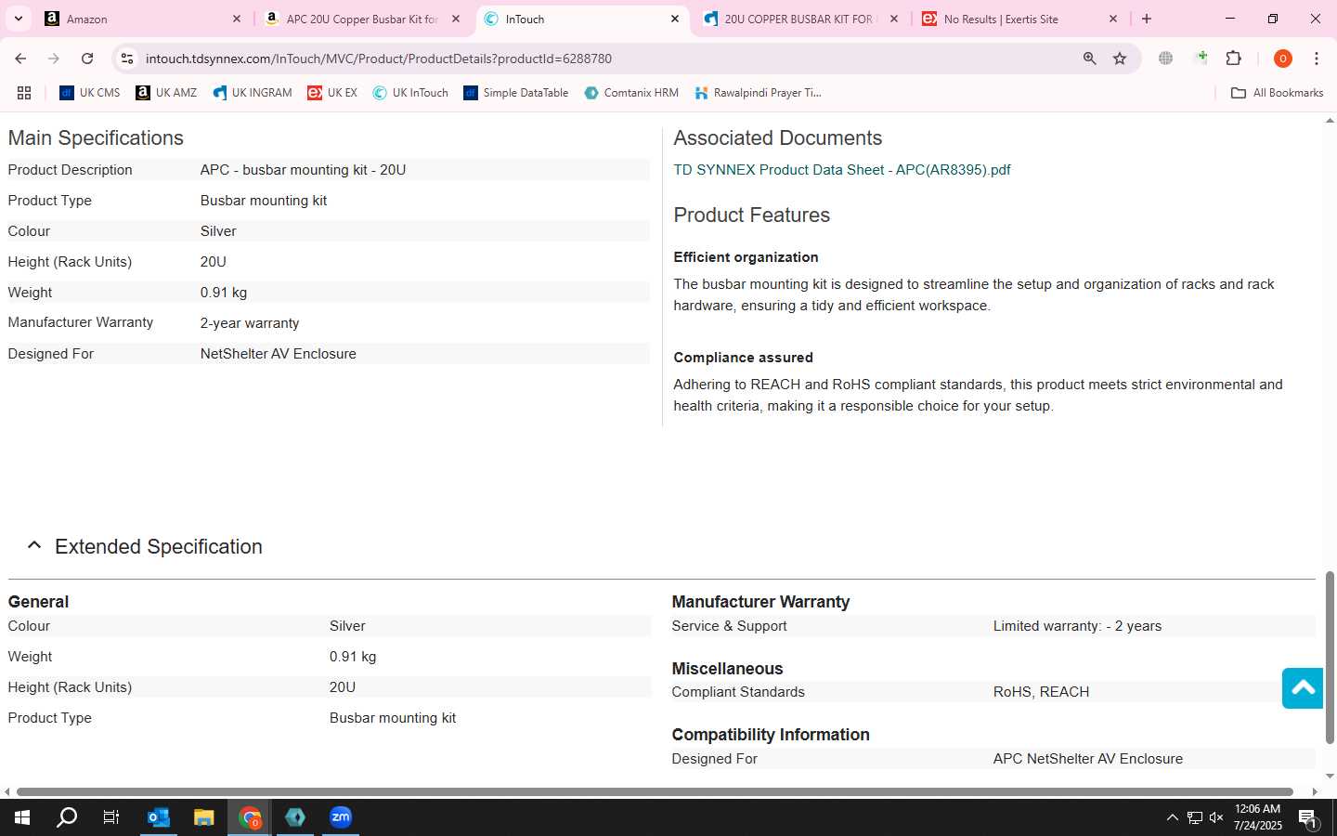Open the Windows Start menu

[22, 817]
